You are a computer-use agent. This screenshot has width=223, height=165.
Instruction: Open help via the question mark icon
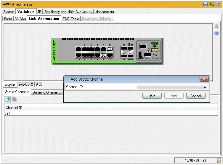[x=218, y=4]
